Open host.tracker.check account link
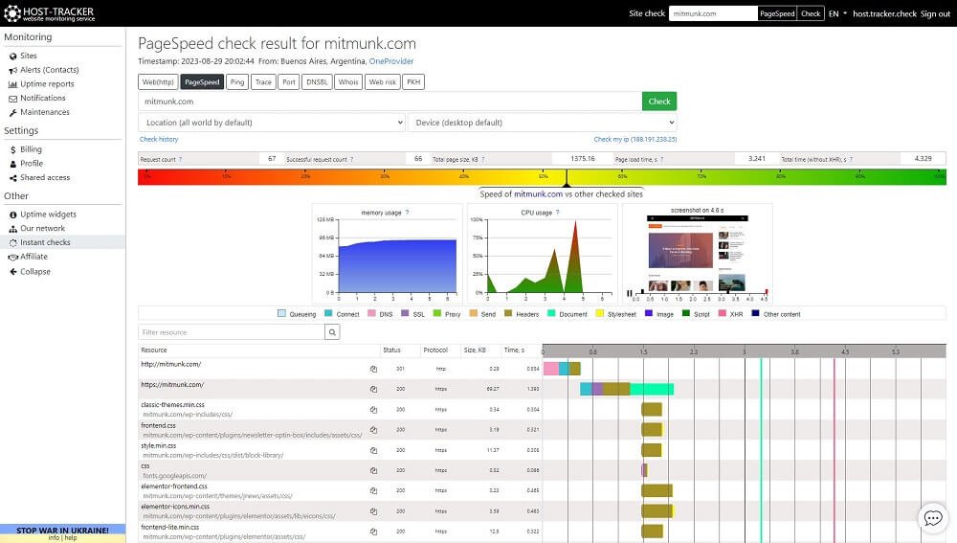 coord(884,13)
